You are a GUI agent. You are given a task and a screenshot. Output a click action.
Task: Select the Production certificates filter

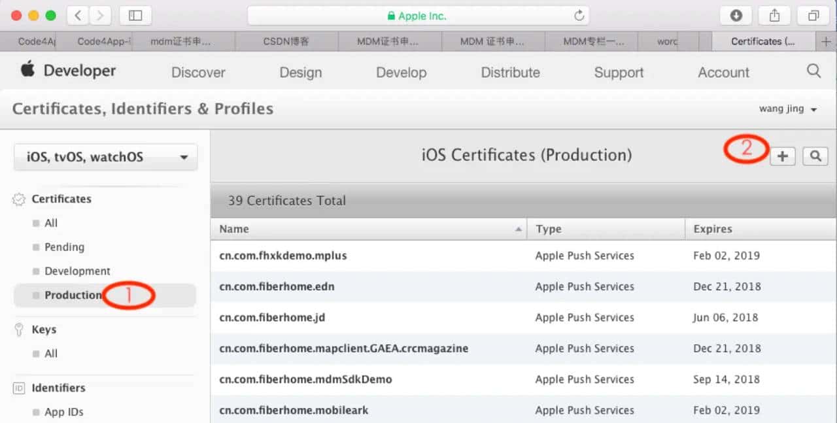point(73,295)
